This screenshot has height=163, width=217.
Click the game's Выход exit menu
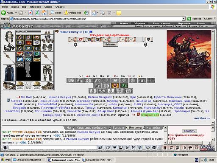(201, 23)
